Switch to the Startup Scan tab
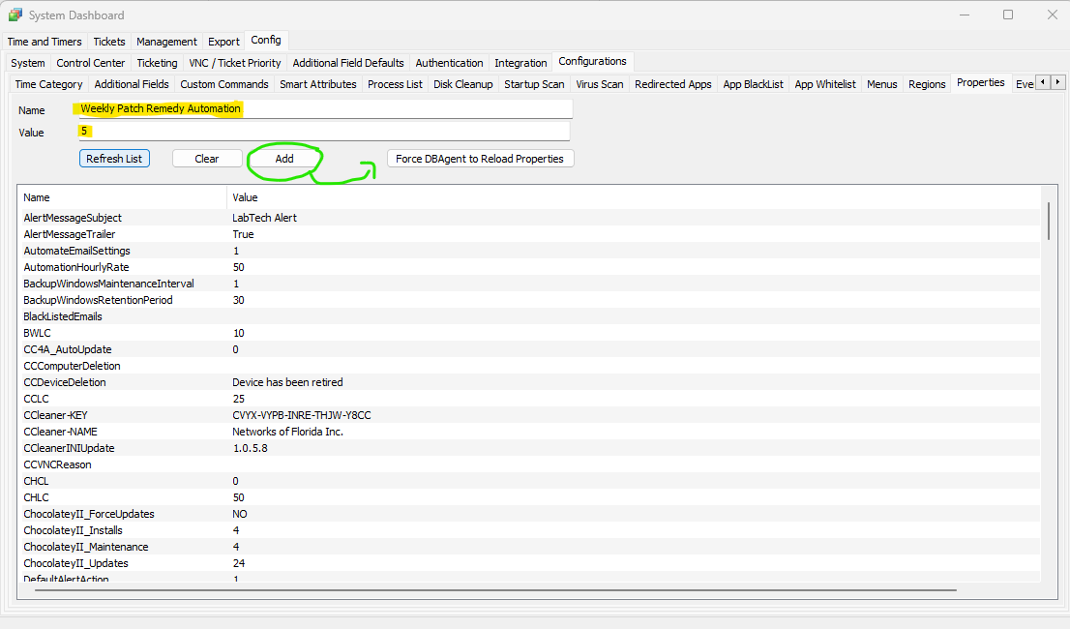 point(534,84)
